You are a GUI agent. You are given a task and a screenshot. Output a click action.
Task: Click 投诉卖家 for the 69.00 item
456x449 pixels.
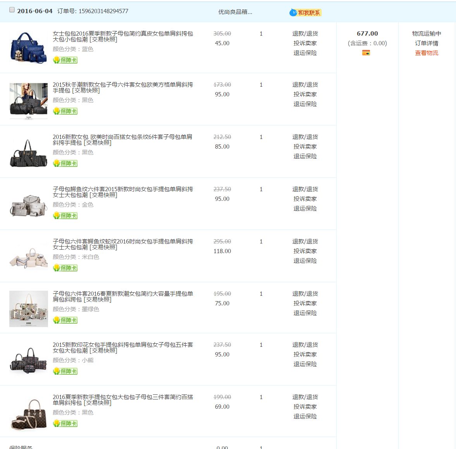(x=305, y=407)
